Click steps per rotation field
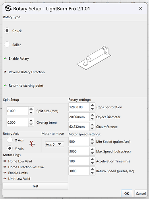The height and width of the screenshot is (199, 149). click(x=79, y=107)
